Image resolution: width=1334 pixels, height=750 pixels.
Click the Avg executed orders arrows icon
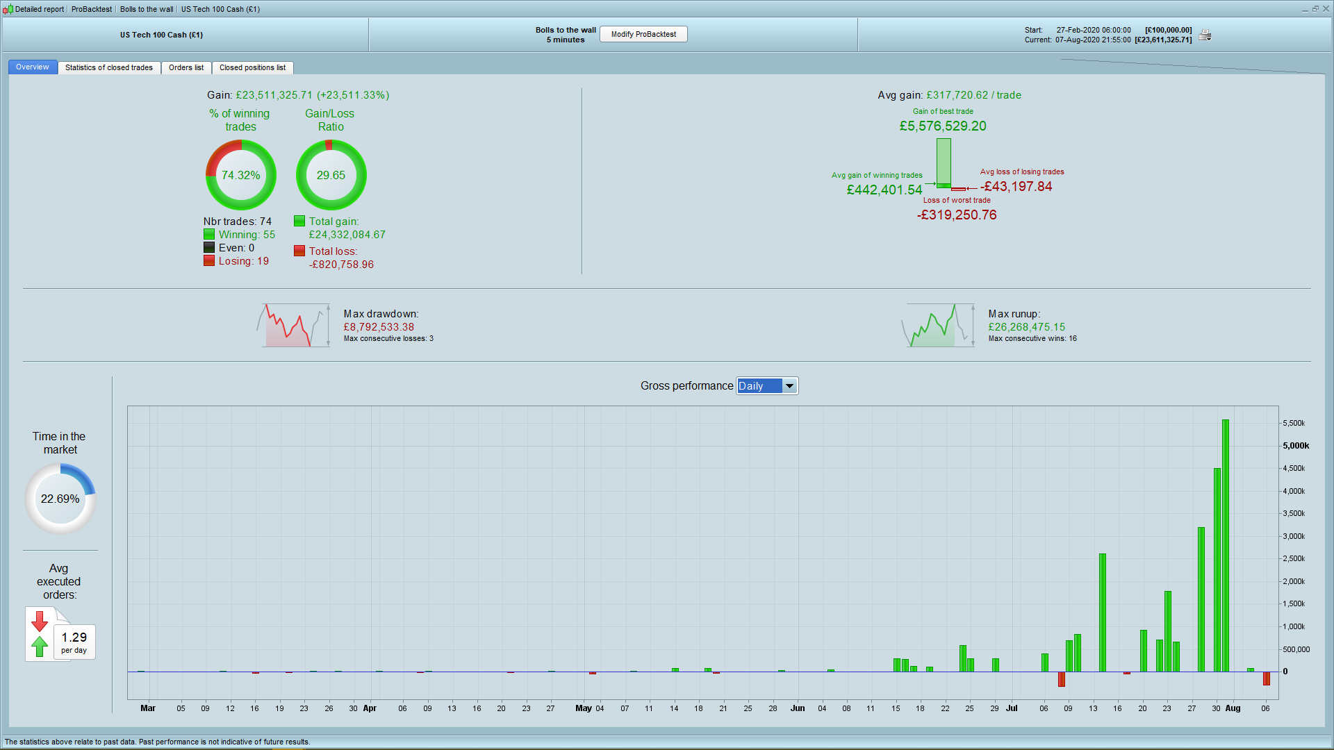[x=40, y=634]
